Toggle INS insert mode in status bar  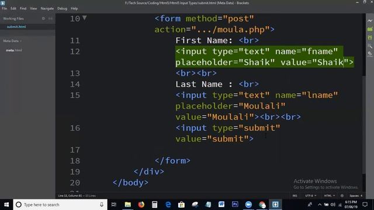tap(295, 196)
